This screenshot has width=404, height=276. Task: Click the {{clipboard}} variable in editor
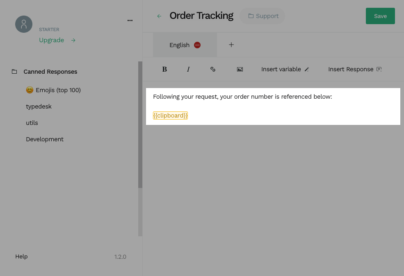point(170,115)
